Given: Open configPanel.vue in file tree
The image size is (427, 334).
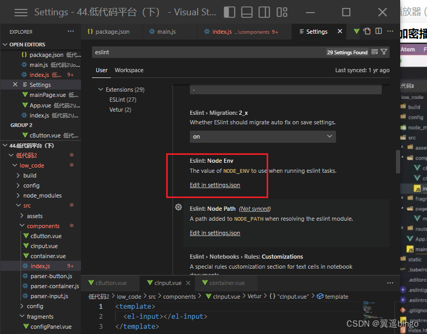Looking at the screenshot, I should 50,327.
